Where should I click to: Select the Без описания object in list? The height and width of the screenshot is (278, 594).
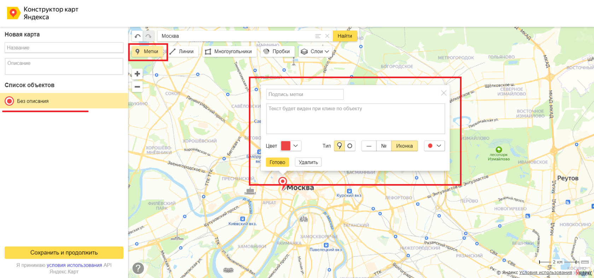tap(64, 101)
